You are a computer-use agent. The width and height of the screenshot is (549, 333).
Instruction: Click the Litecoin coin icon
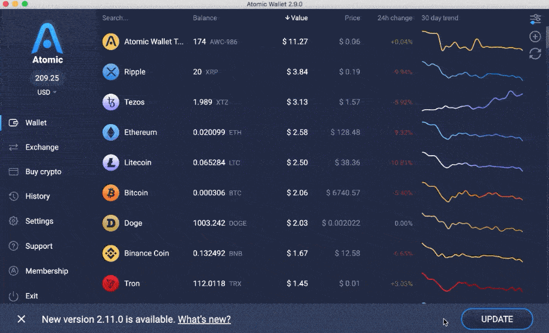[x=110, y=162]
